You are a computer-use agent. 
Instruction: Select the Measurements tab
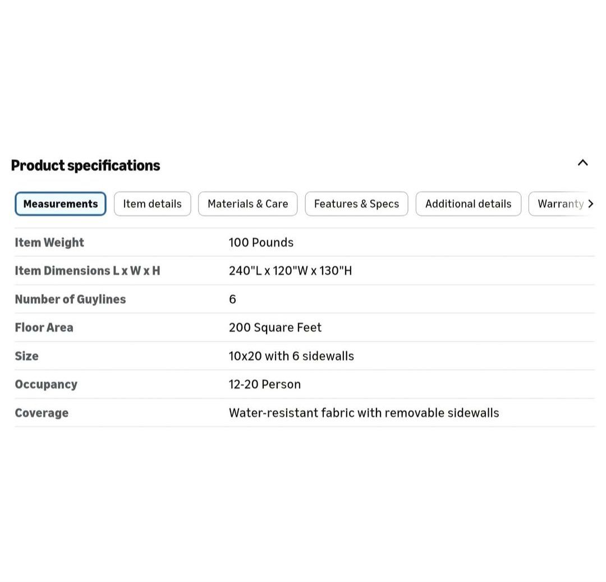pyautogui.click(x=61, y=204)
